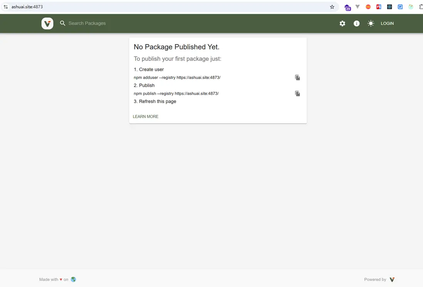The image size is (423, 287).
Task: Open the info dialog icon
Action: [x=356, y=23]
